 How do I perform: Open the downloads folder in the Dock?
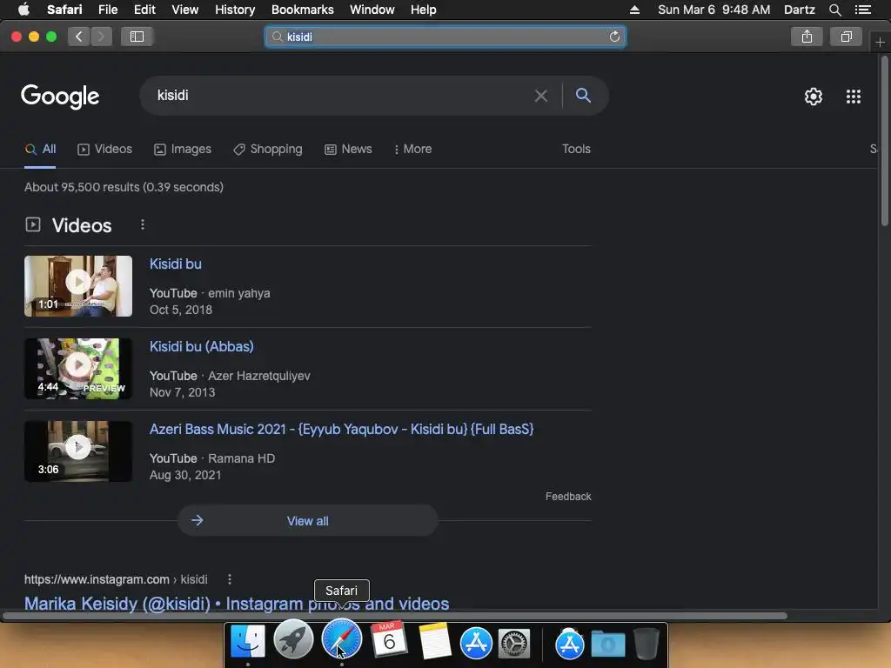click(x=608, y=645)
